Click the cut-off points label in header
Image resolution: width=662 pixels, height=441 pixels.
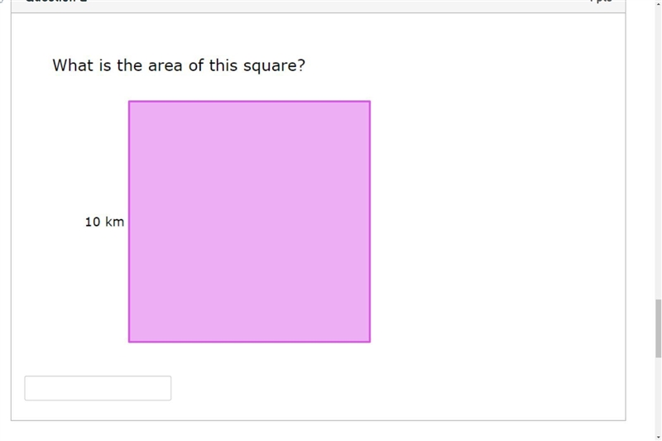coord(602,2)
